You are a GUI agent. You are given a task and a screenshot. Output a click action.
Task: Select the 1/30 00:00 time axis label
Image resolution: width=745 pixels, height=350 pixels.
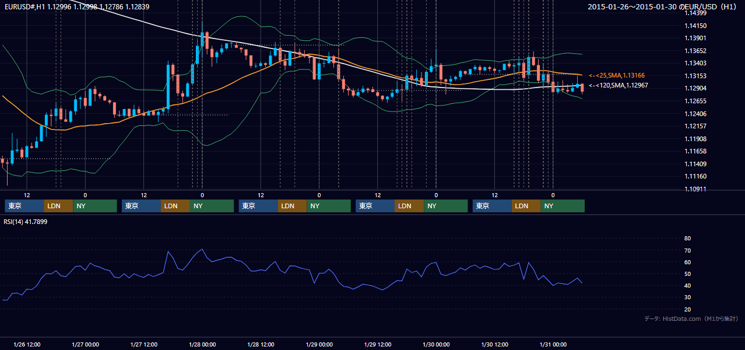[x=436, y=345]
